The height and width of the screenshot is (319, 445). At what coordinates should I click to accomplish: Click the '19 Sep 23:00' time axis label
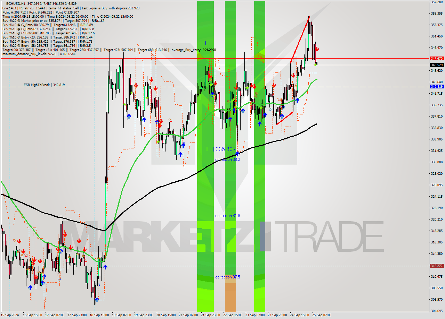[144, 315]
